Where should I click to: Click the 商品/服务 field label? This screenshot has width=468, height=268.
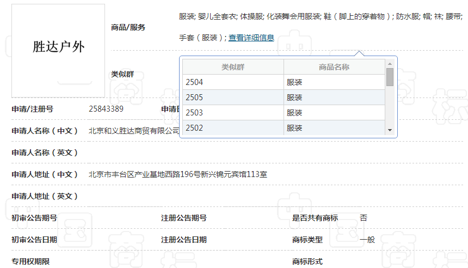[x=128, y=27]
